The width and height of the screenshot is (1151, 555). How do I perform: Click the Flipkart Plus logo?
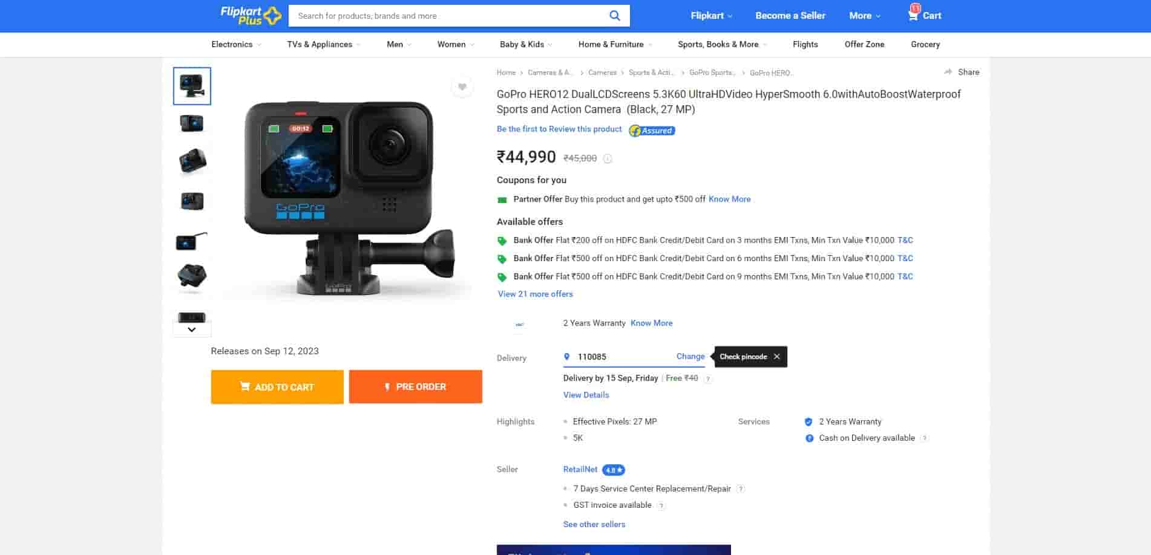(x=251, y=16)
